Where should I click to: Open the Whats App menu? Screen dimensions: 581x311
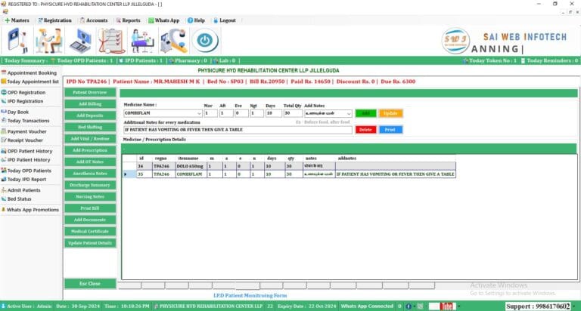(163, 20)
